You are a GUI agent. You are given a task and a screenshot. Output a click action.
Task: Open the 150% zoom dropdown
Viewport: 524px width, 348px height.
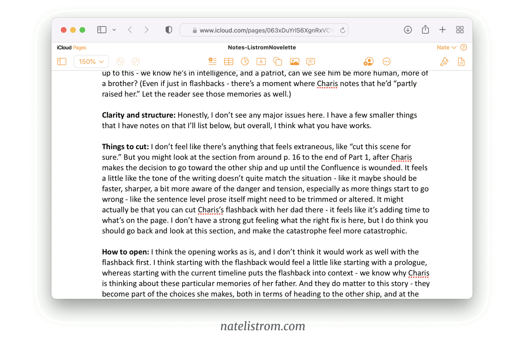91,61
